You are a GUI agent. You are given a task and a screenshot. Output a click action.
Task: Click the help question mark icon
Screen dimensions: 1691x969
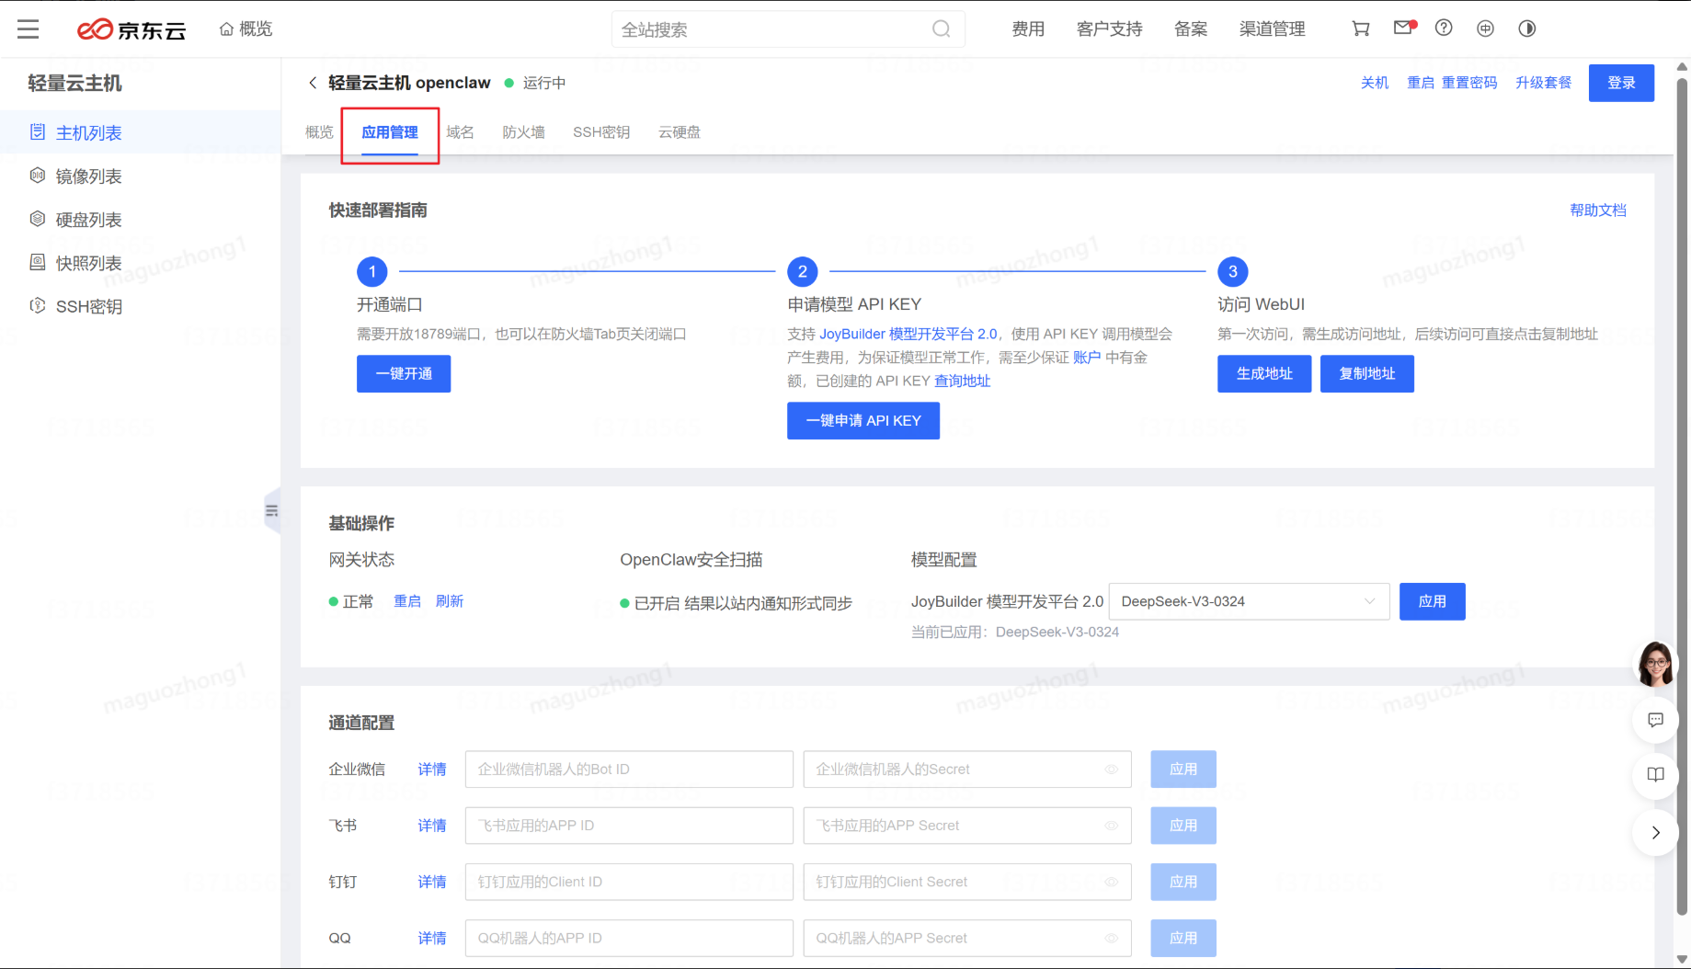pyautogui.click(x=1444, y=28)
